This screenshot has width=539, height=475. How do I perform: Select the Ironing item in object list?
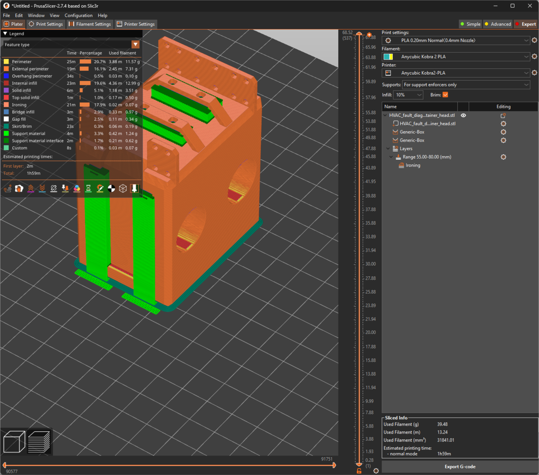(x=413, y=165)
